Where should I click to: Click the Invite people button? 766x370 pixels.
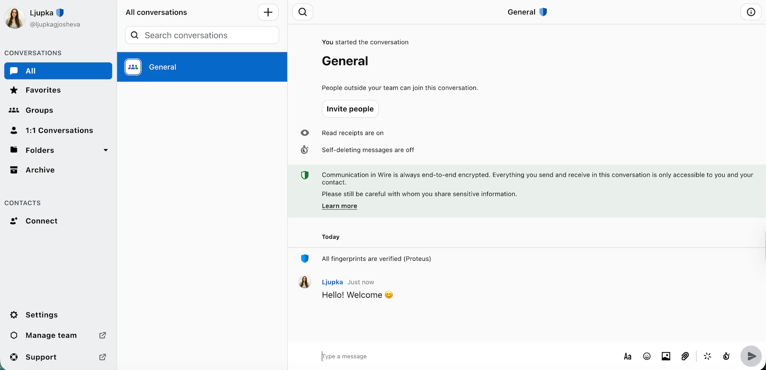(350, 109)
